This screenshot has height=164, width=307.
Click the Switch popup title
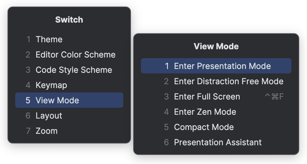pos(69,20)
